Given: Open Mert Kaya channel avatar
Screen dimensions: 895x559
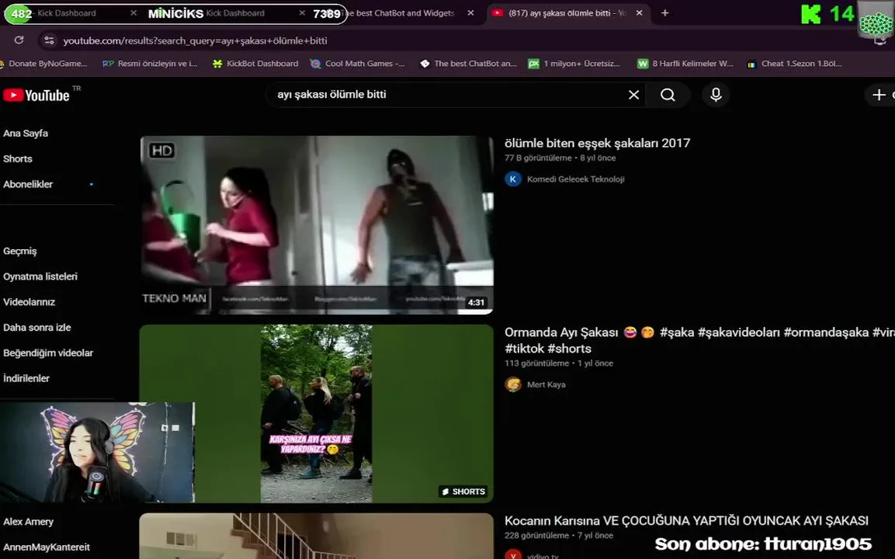Looking at the screenshot, I should pyautogui.click(x=512, y=384).
